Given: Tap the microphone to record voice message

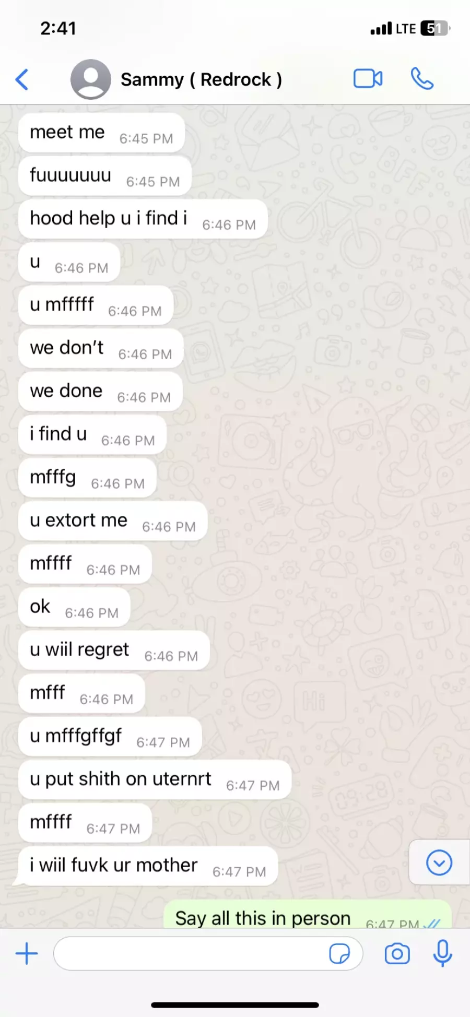Looking at the screenshot, I should (x=442, y=953).
